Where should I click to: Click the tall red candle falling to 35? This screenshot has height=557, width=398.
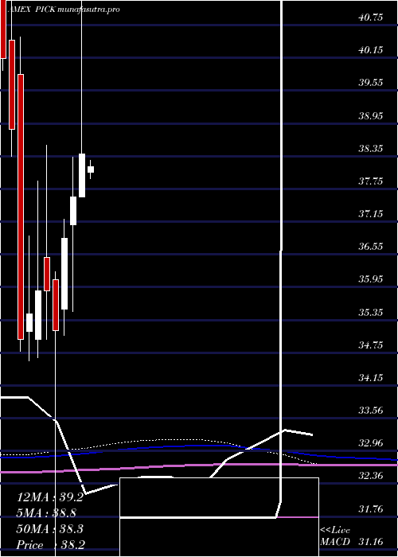(x=21, y=207)
